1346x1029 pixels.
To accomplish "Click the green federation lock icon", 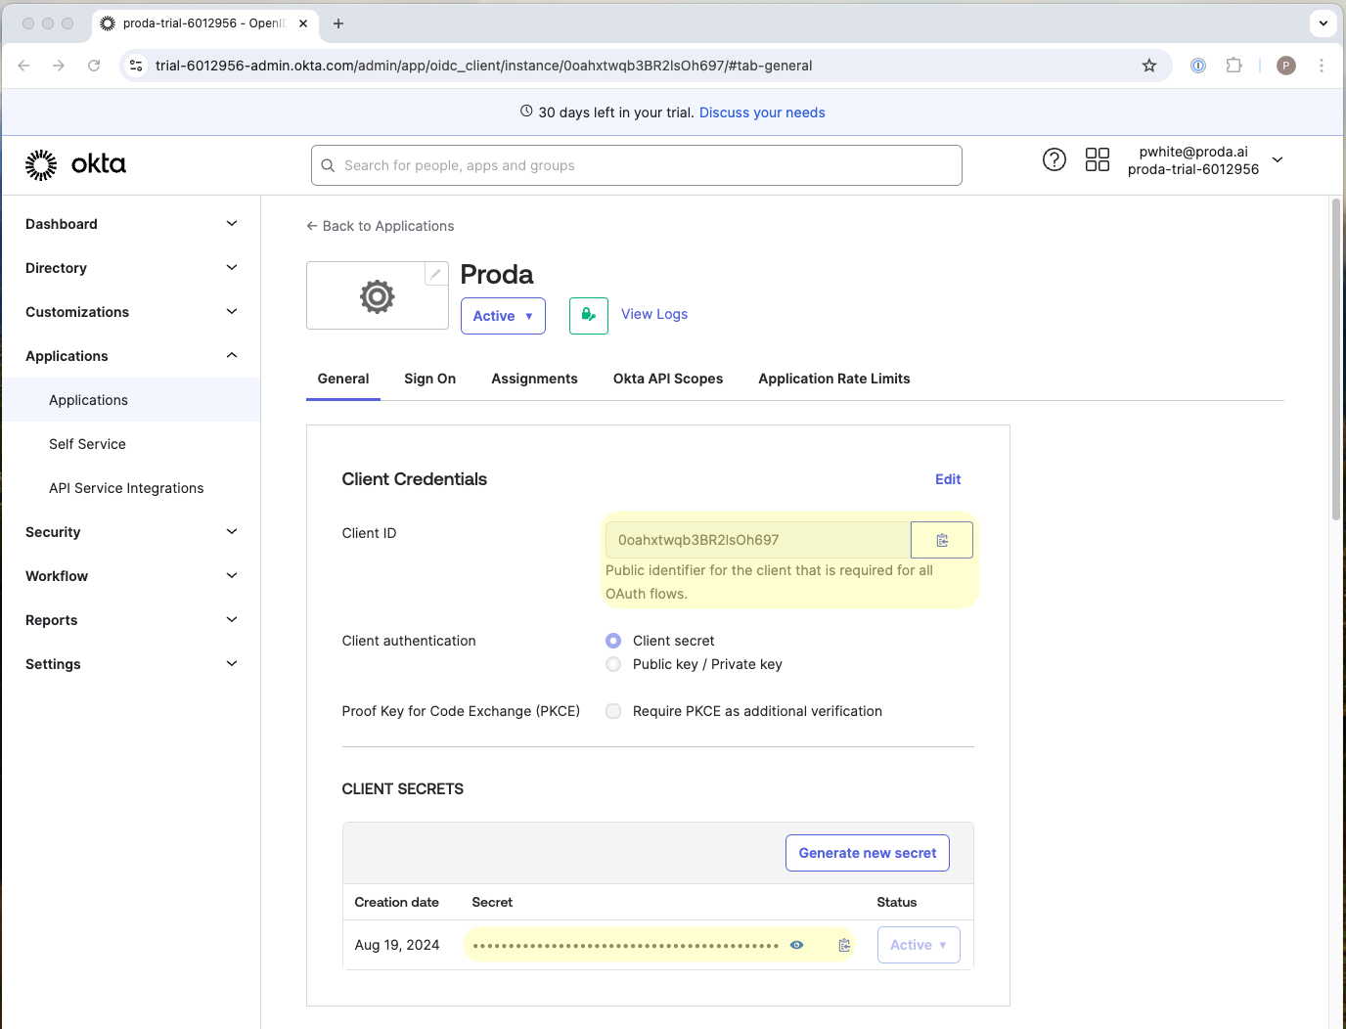I will (588, 315).
